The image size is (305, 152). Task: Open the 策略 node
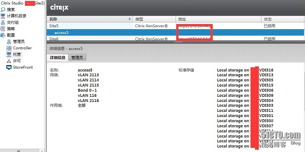(11, 29)
